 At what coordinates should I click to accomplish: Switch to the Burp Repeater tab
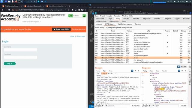[x=136, y=19]
